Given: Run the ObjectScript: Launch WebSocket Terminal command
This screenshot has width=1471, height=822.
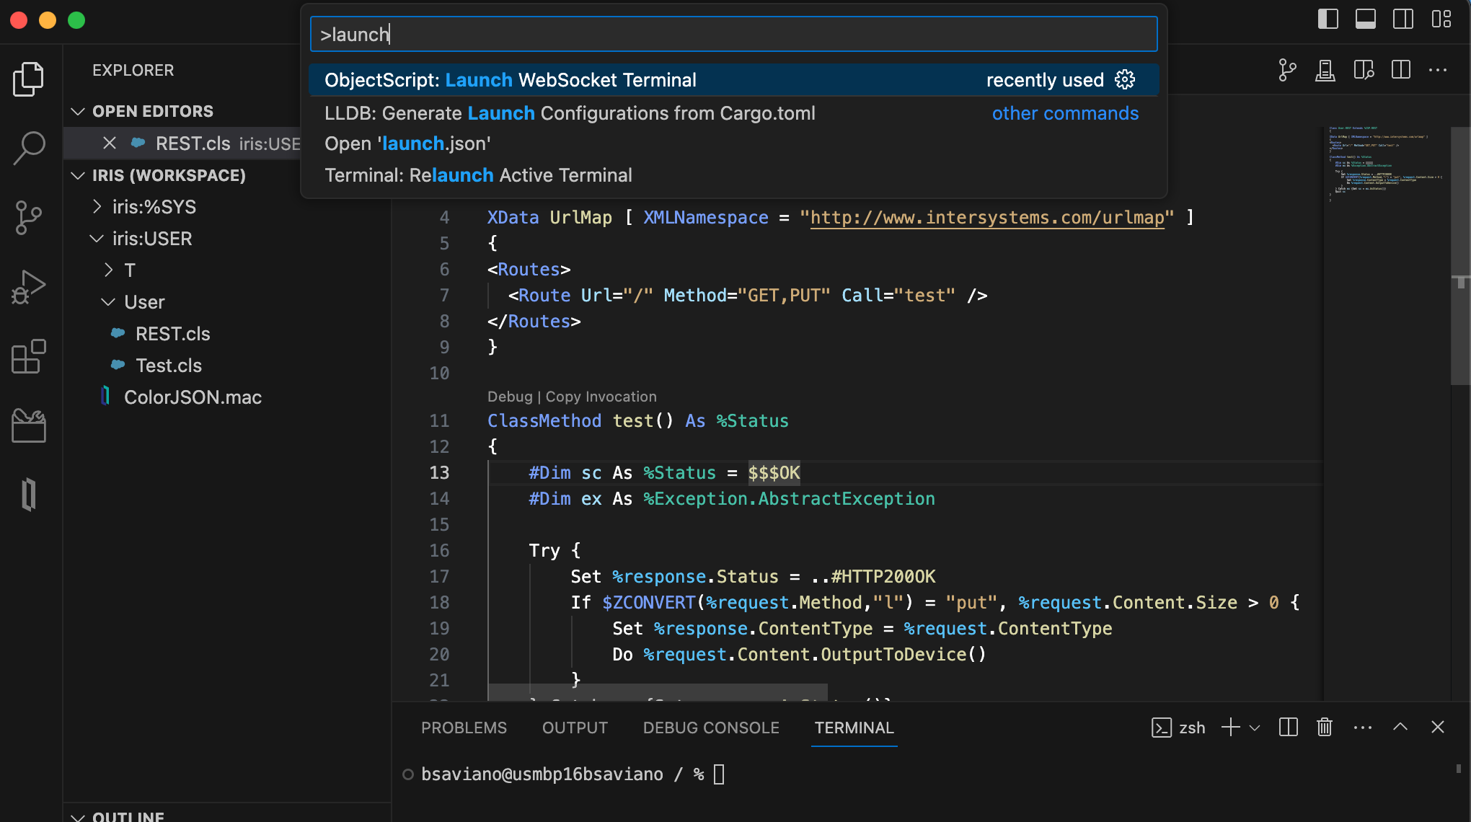Looking at the screenshot, I should [511, 80].
